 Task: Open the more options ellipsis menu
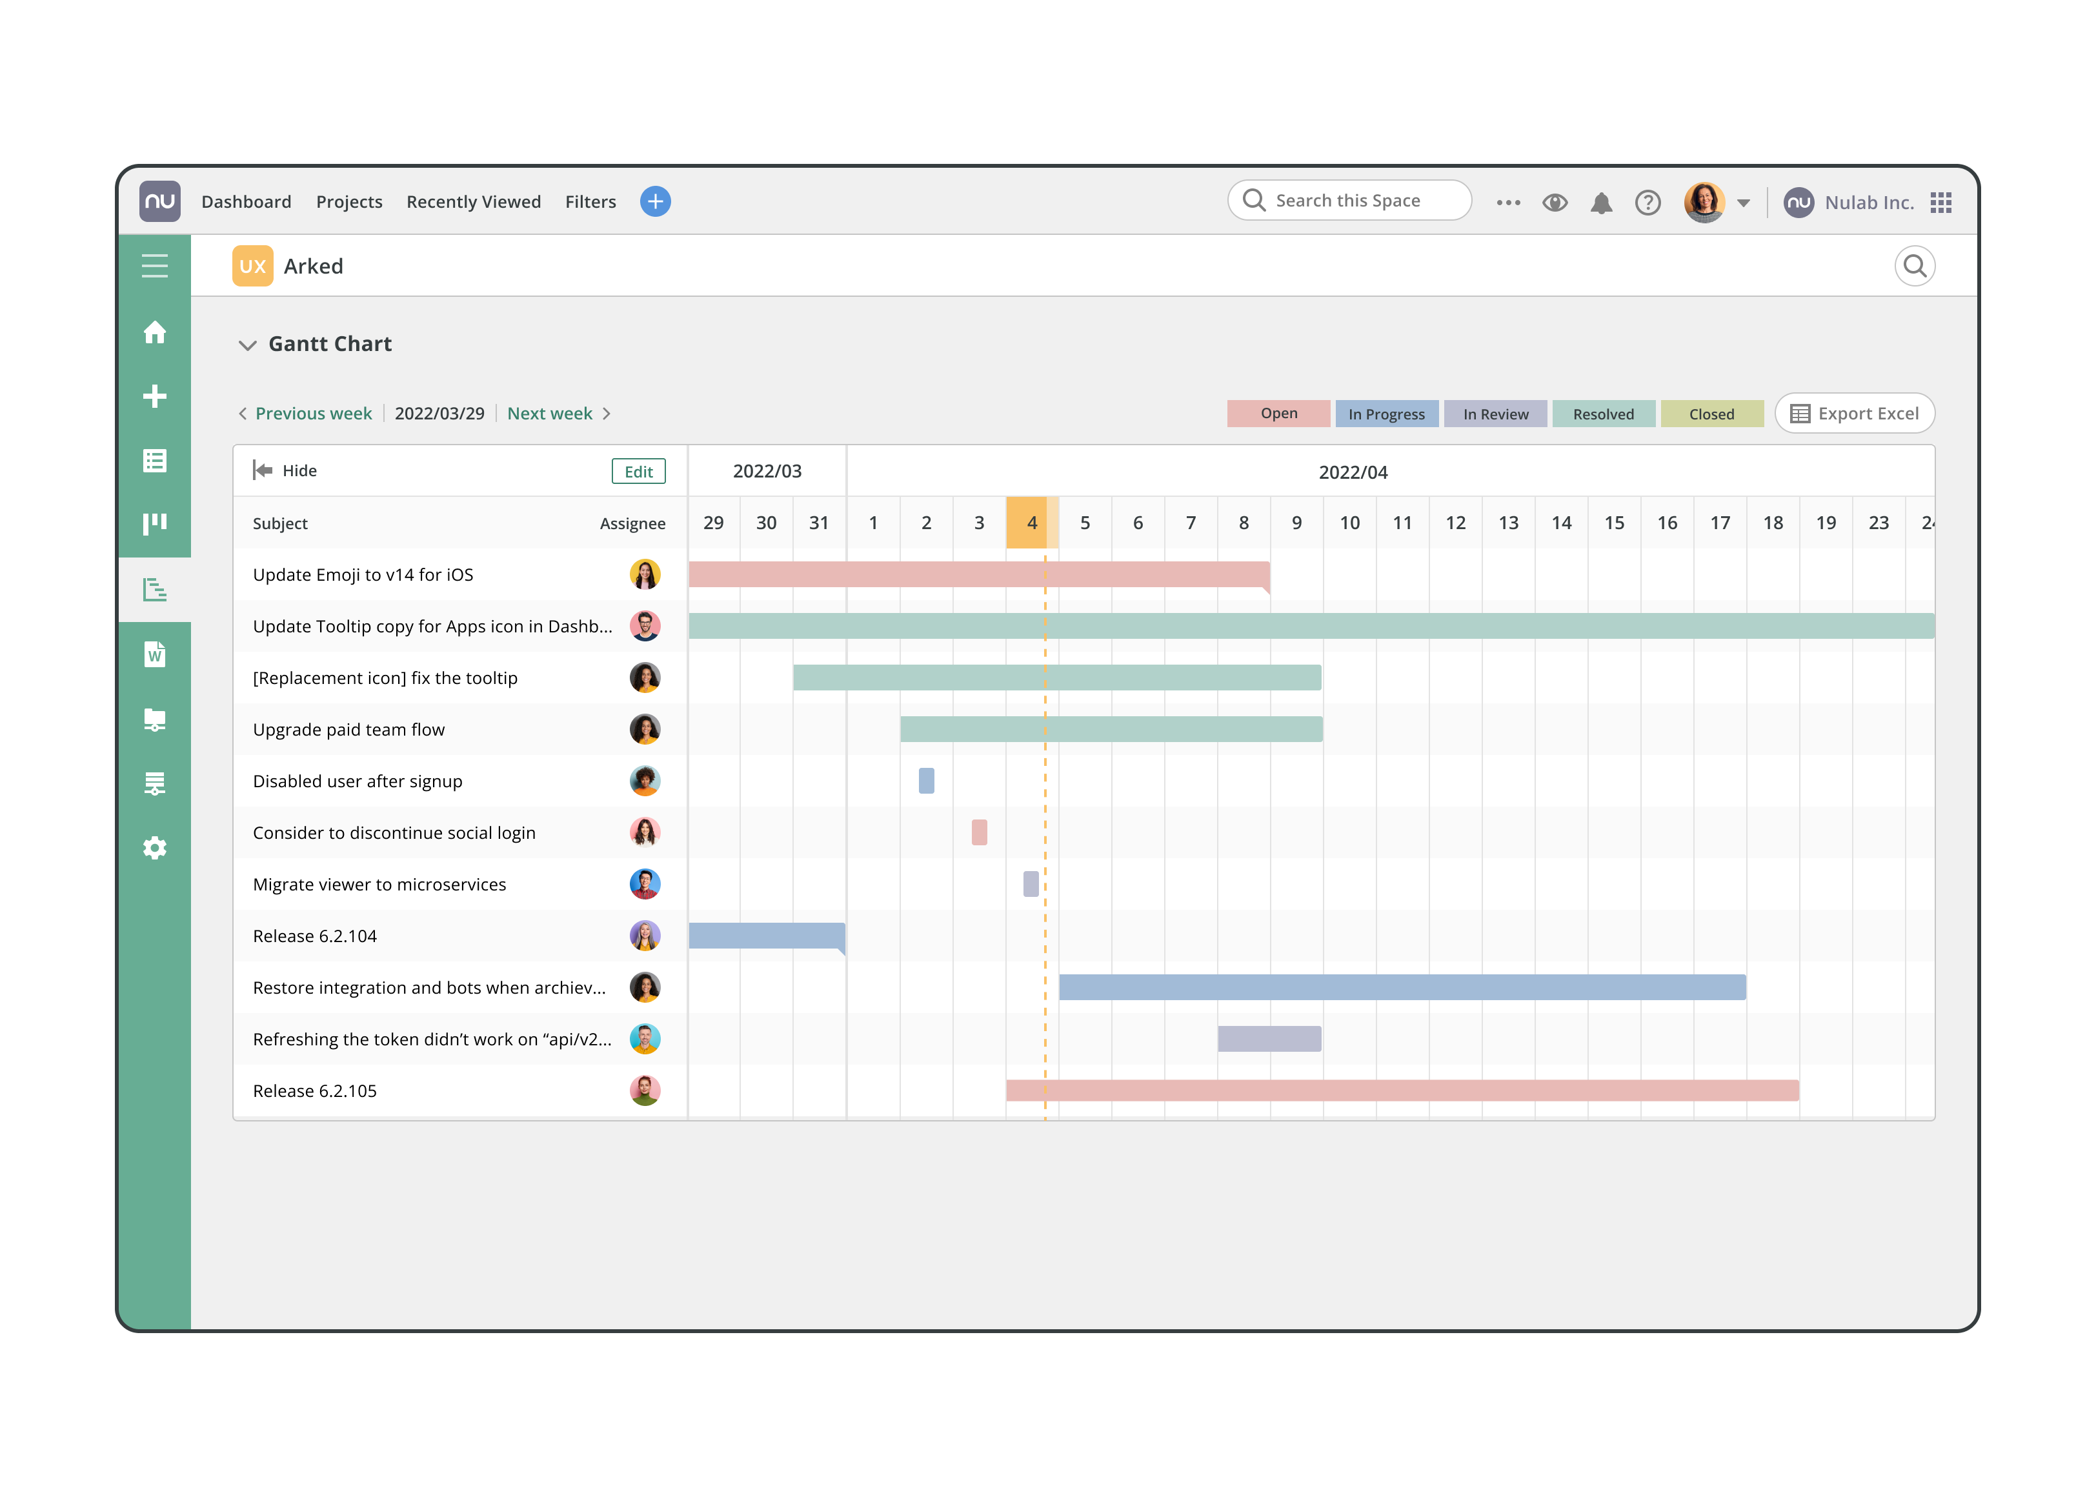[1508, 202]
